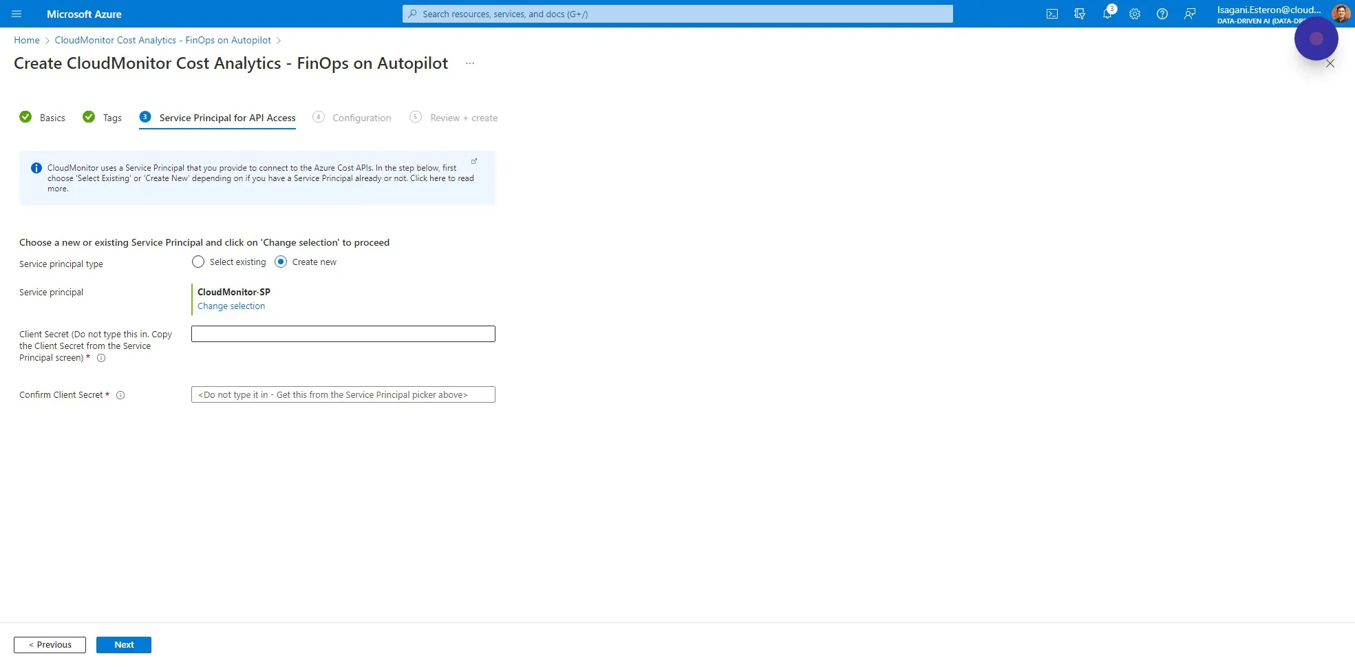Open the Directories and subscriptions filter icon
The width and height of the screenshot is (1355, 667).
point(1080,14)
